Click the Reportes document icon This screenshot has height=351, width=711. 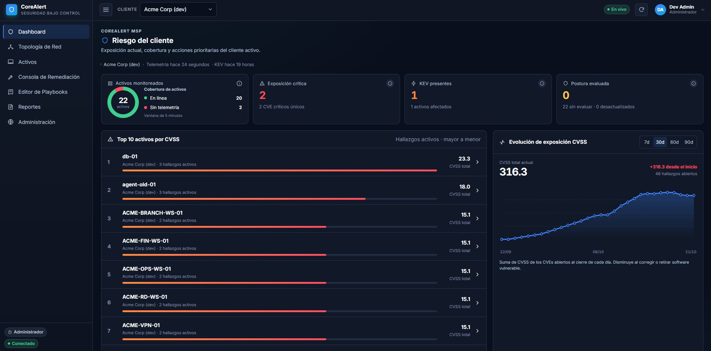11,107
